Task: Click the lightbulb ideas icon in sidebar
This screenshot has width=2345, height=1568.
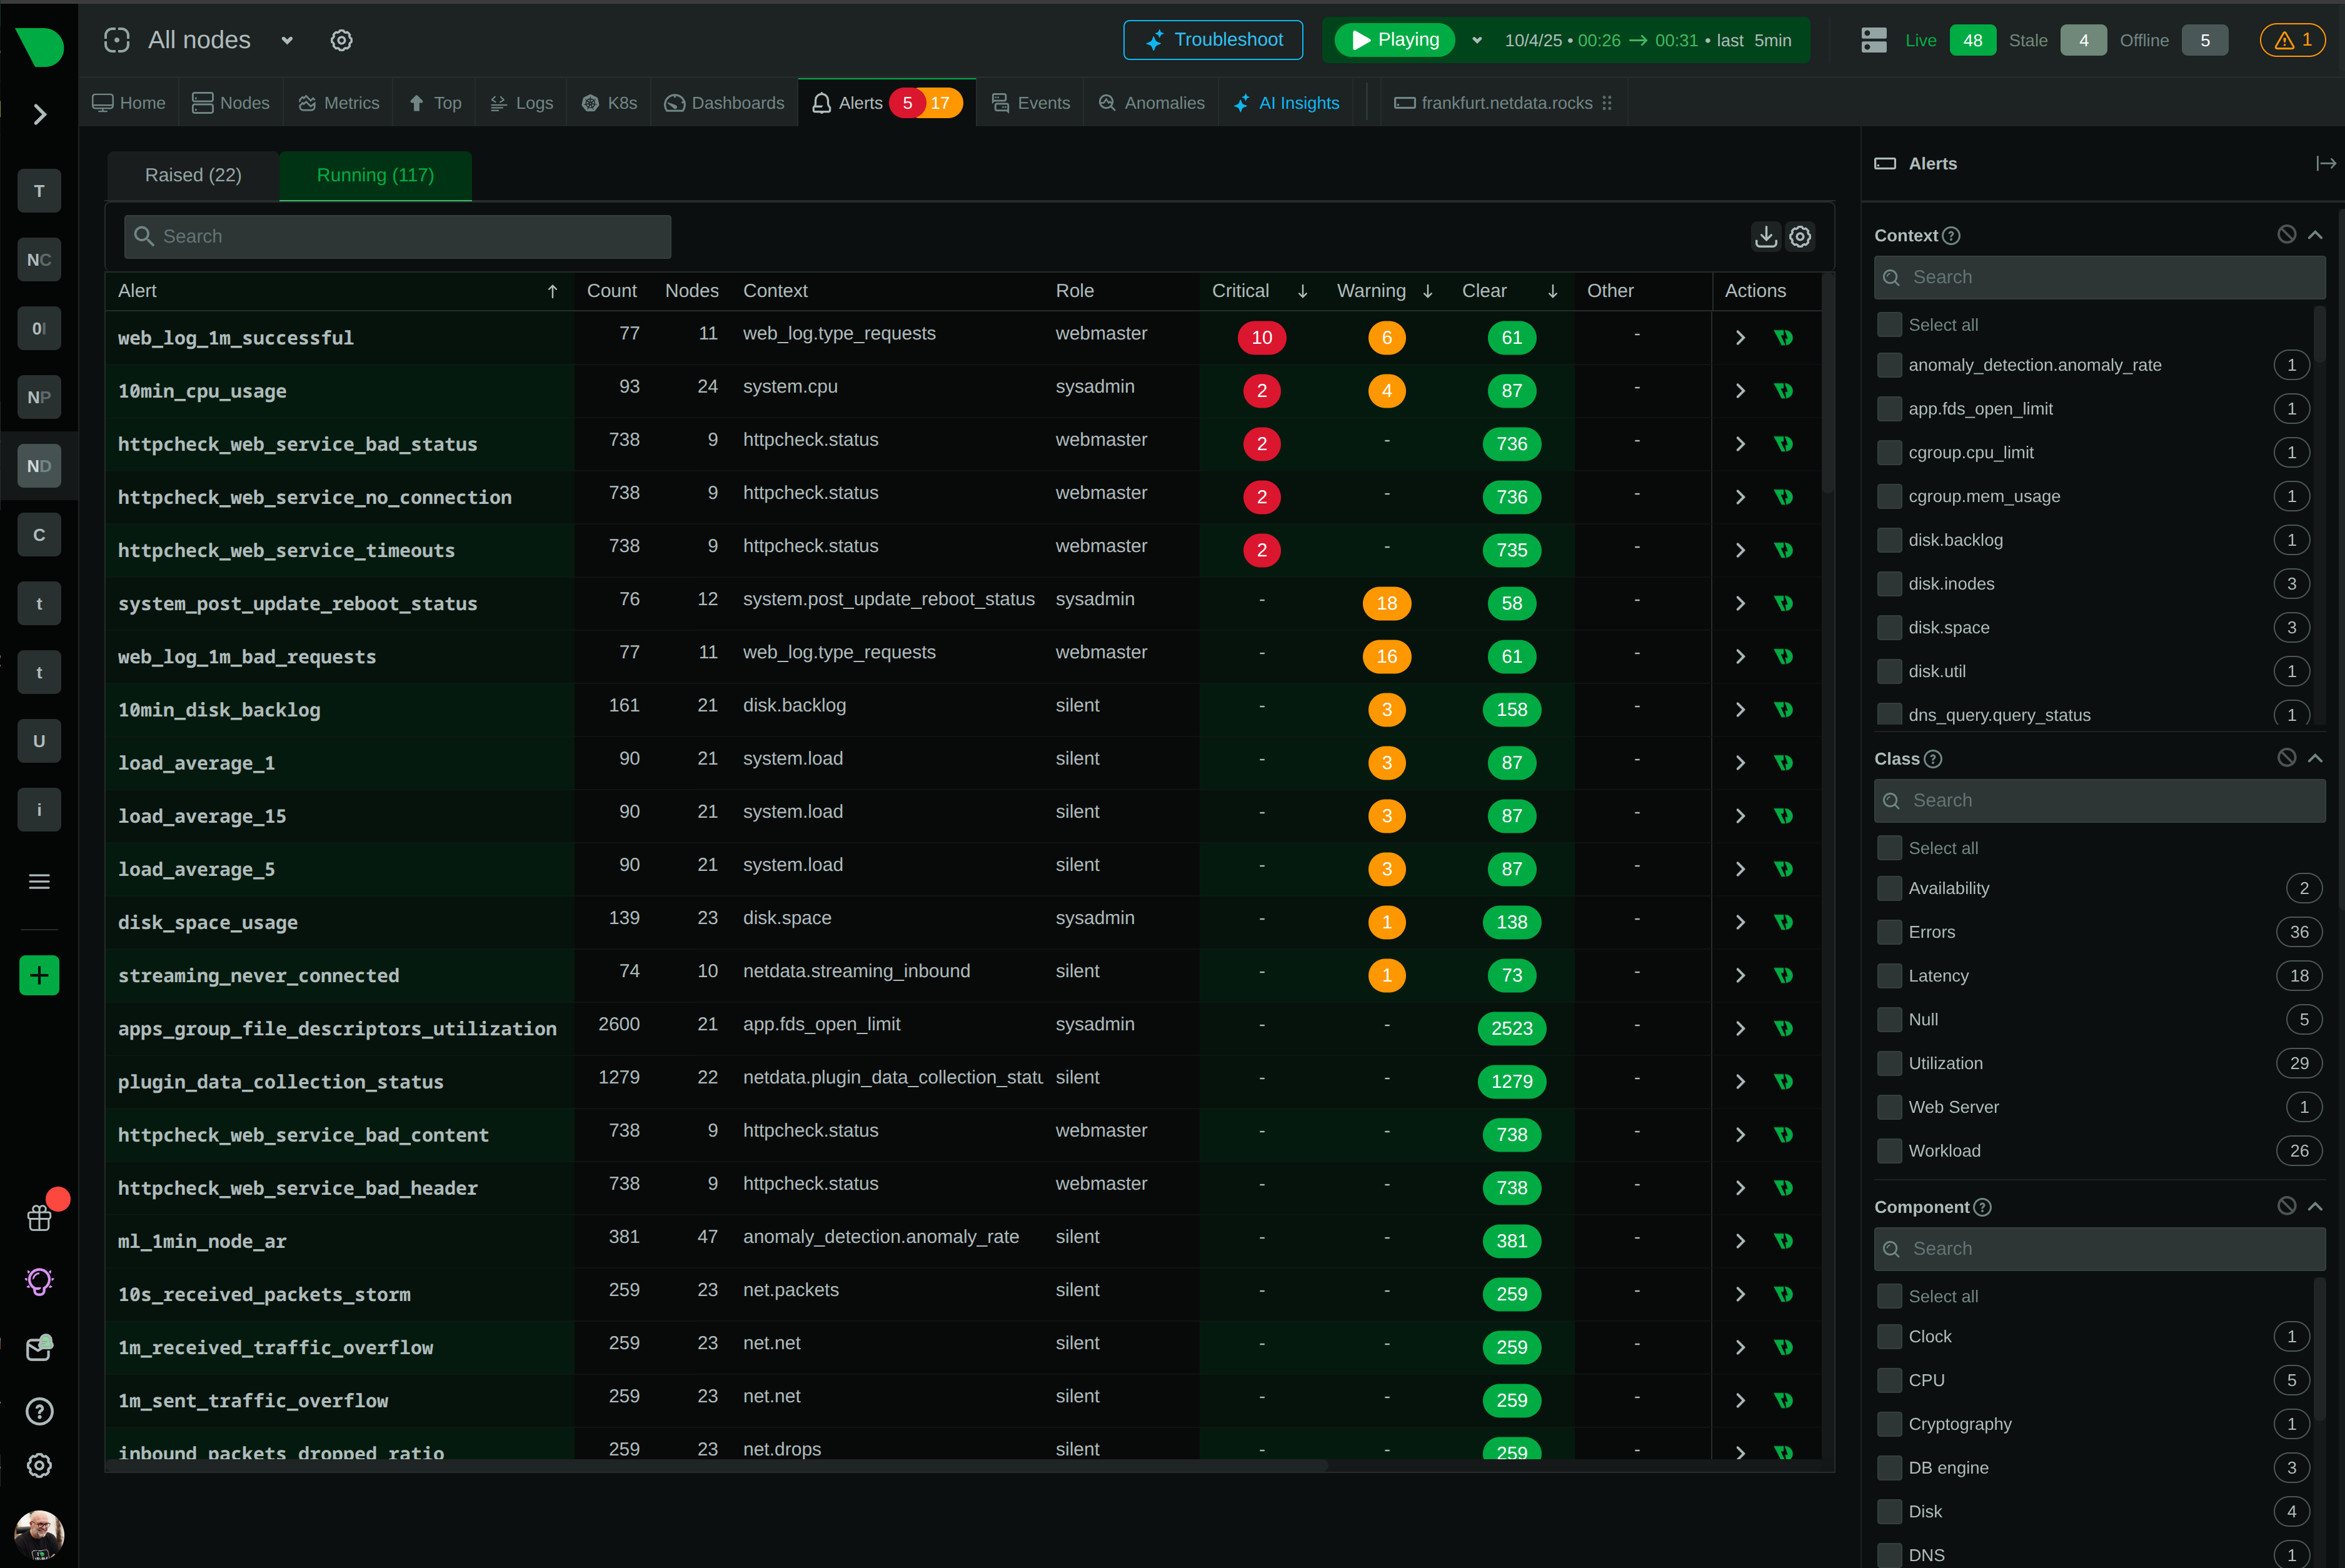Action: click(39, 1281)
